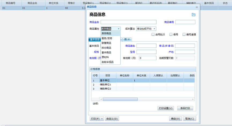Cancel with the 取消(C) button
This screenshot has width=232, height=126.
190,119
